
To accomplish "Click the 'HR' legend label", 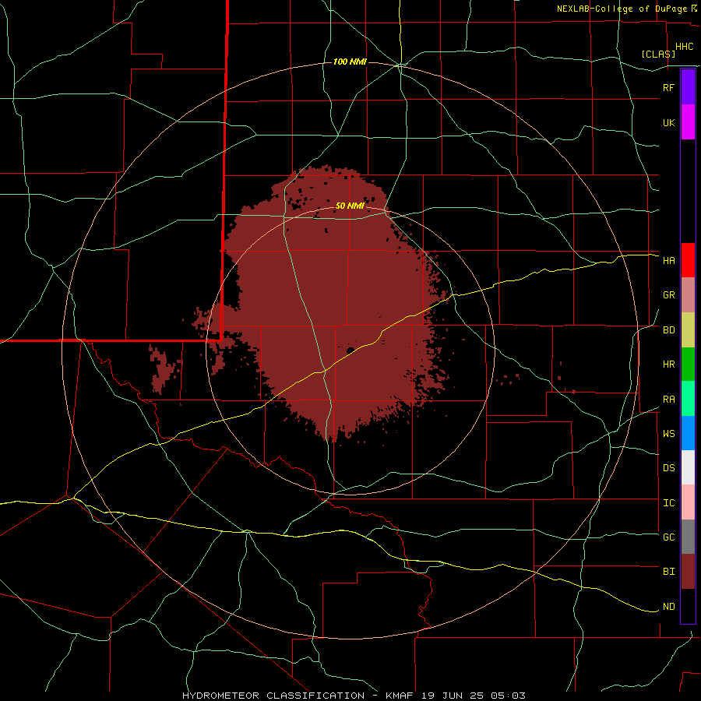I will click(x=668, y=365).
